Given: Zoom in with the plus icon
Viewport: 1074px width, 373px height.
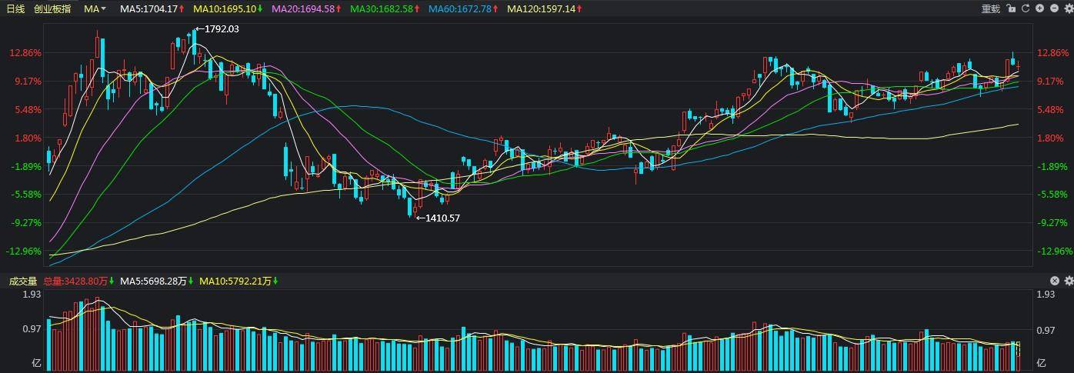Looking at the screenshot, I should [1039, 8].
